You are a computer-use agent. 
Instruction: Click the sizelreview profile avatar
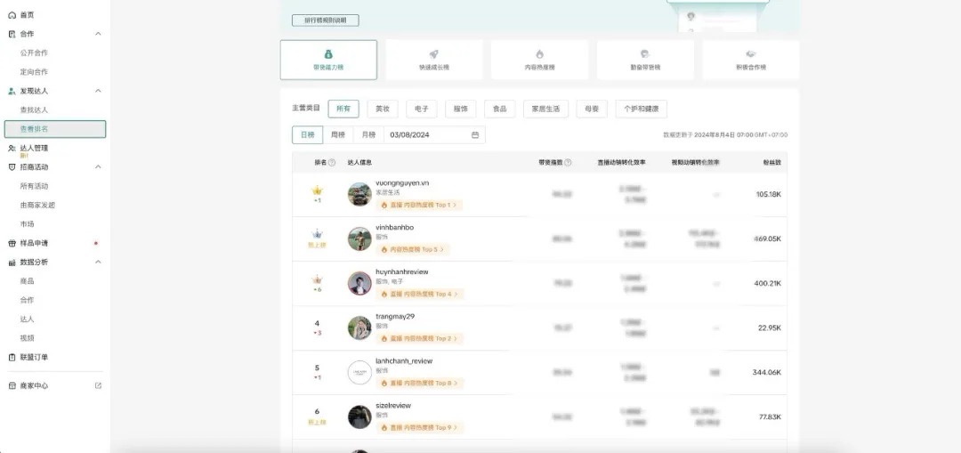pyautogui.click(x=359, y=417)
